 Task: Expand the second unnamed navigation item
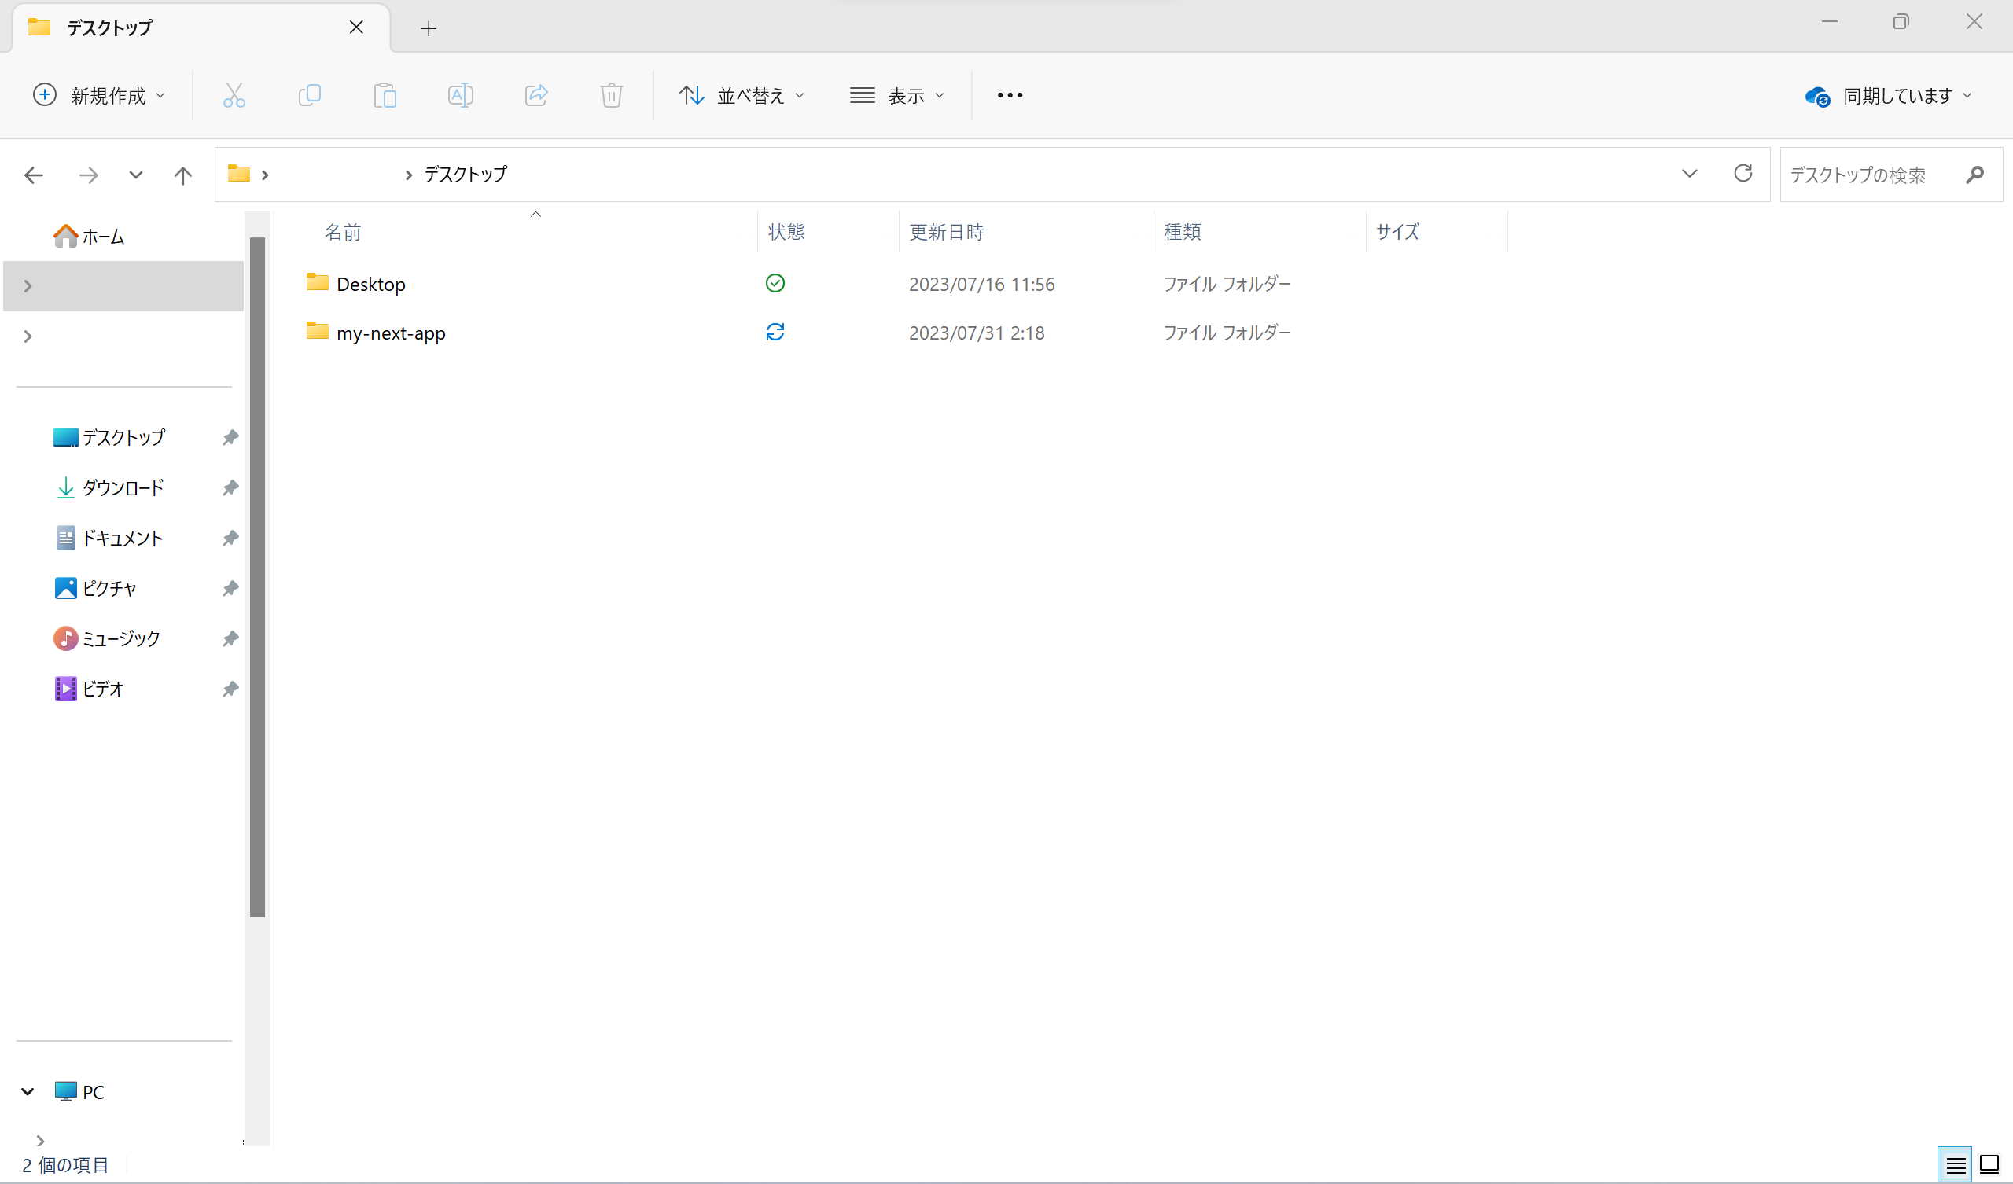click(28, 336)
